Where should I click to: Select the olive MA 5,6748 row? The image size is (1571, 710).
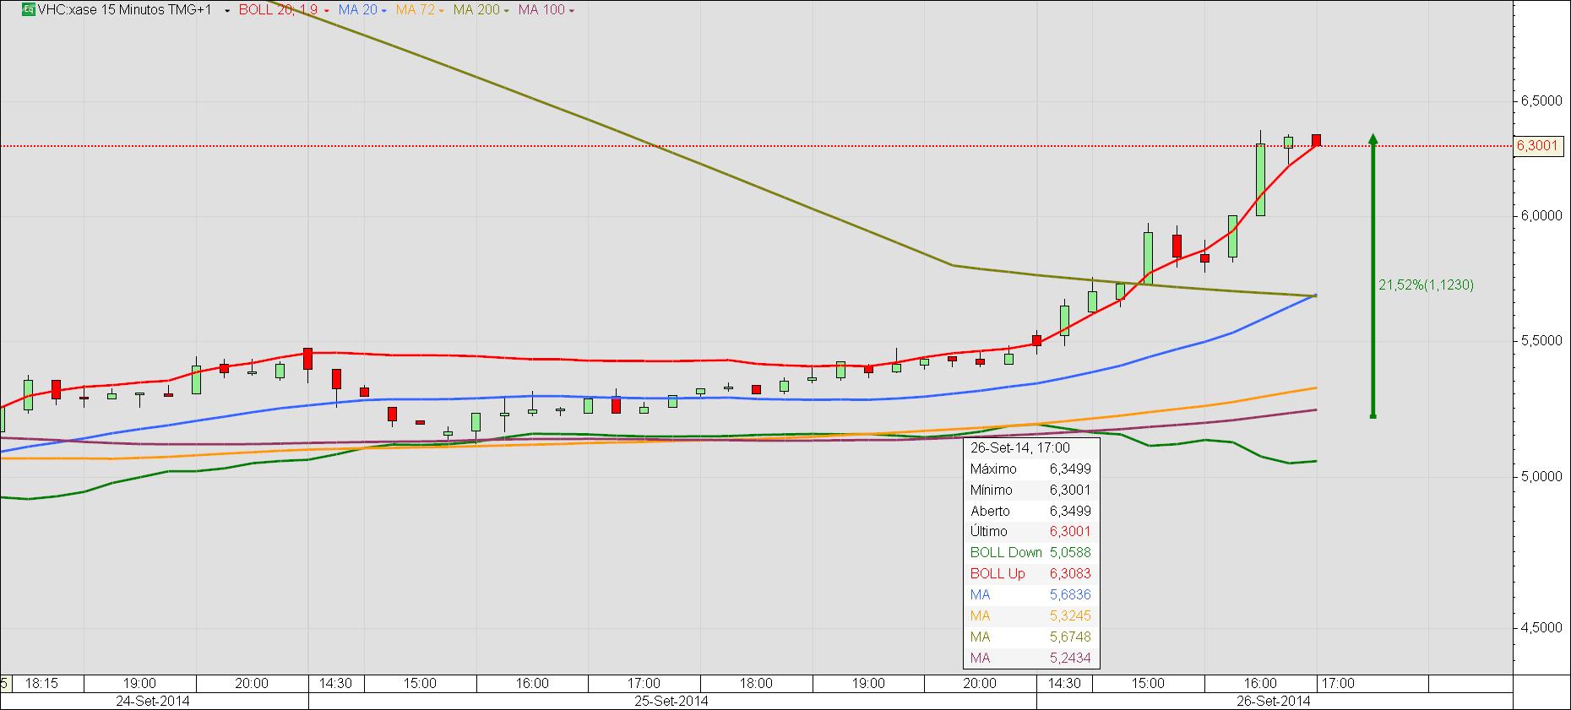pyautogui.click(x=1031, y=637)
